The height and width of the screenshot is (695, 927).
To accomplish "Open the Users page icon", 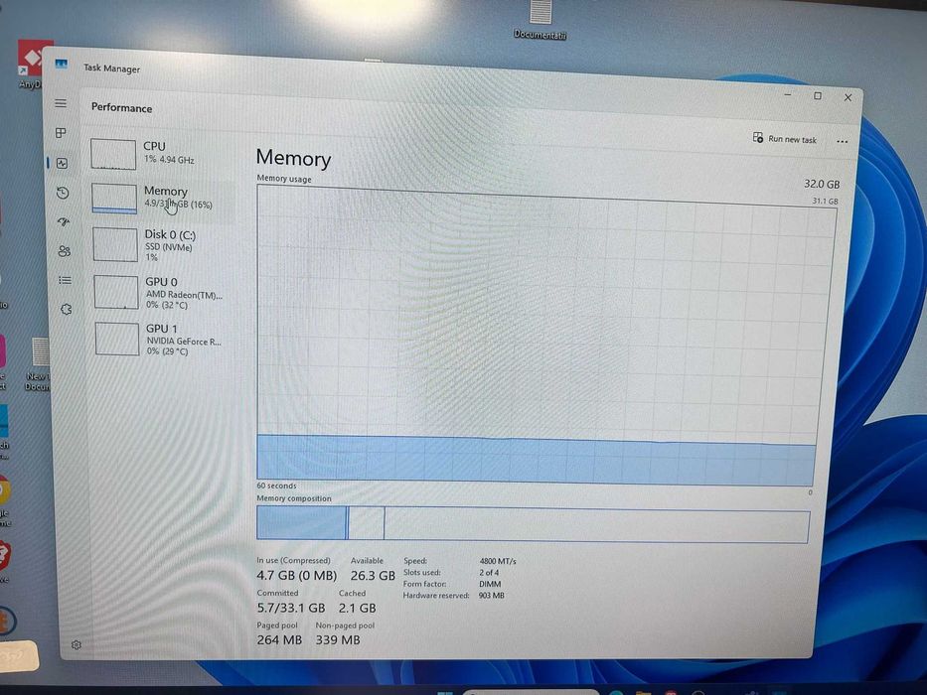I will (65, 251).
